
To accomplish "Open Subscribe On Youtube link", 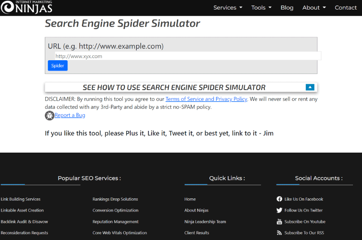I will click(305, 221).
